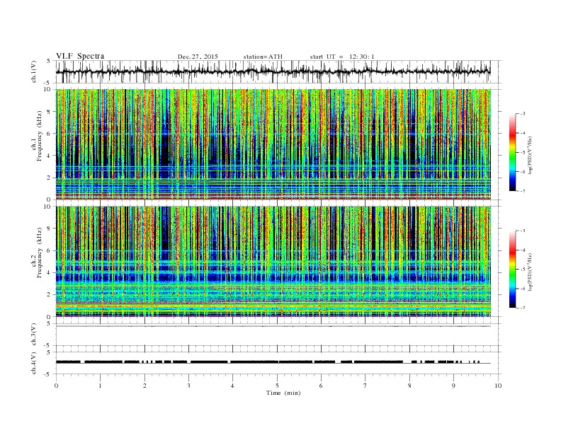Click the "8" minute tick label
The height and width of the screenshot is (433, 561).
tap(409, 386)
